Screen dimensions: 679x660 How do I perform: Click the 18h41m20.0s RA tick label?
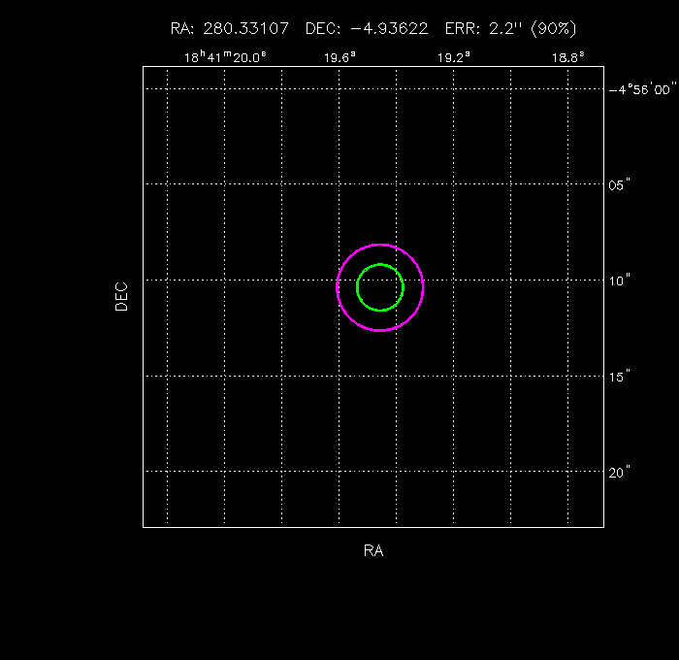[x=225, y=57]
